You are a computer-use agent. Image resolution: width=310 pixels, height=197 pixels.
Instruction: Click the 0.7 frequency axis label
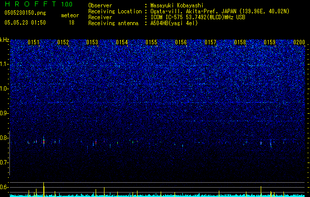(4, 163)
